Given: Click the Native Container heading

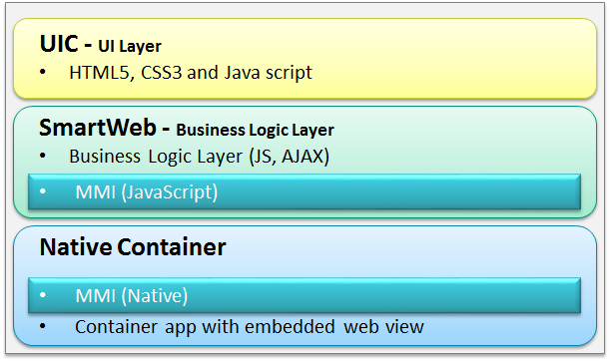Looking at the screenshot, I should point(133,246).
